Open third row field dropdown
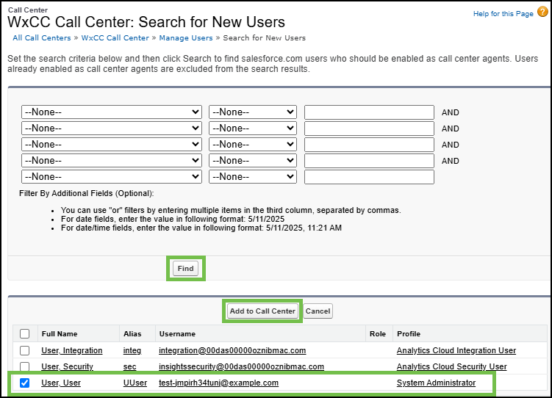This screenshot has width=552, height=398. [112, 145]
